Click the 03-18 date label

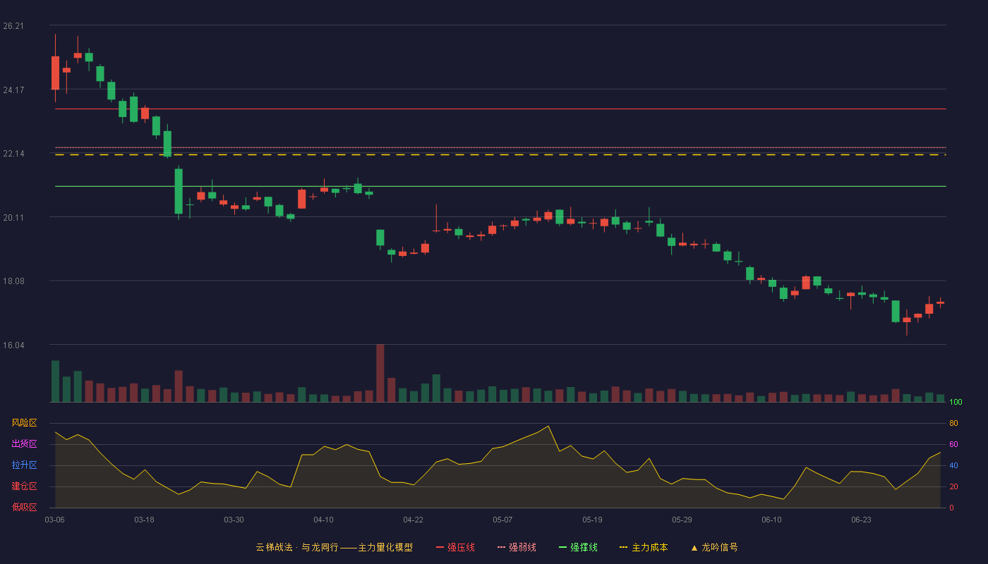(x=144, y=520)
